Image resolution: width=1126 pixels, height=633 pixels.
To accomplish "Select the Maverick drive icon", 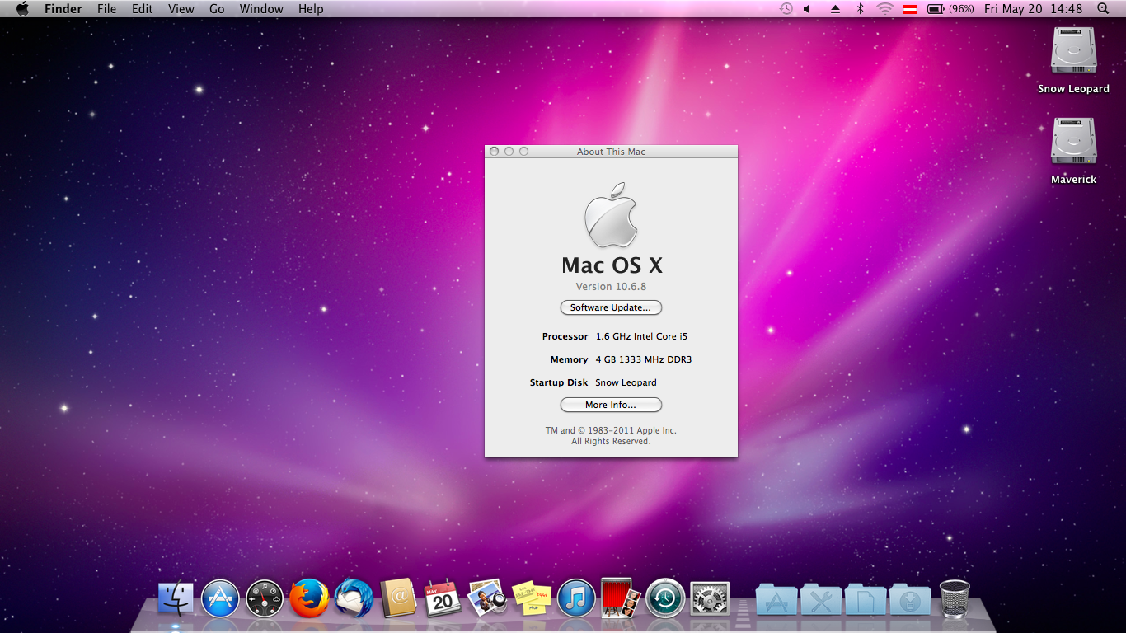I will [1073, 142].
